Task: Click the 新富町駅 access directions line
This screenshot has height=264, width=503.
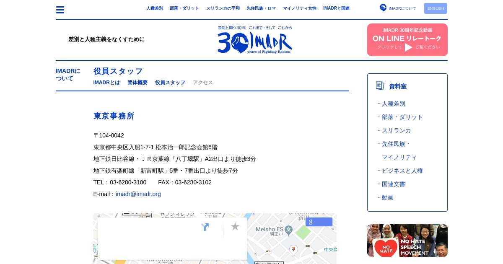Action: click(166, 171)
